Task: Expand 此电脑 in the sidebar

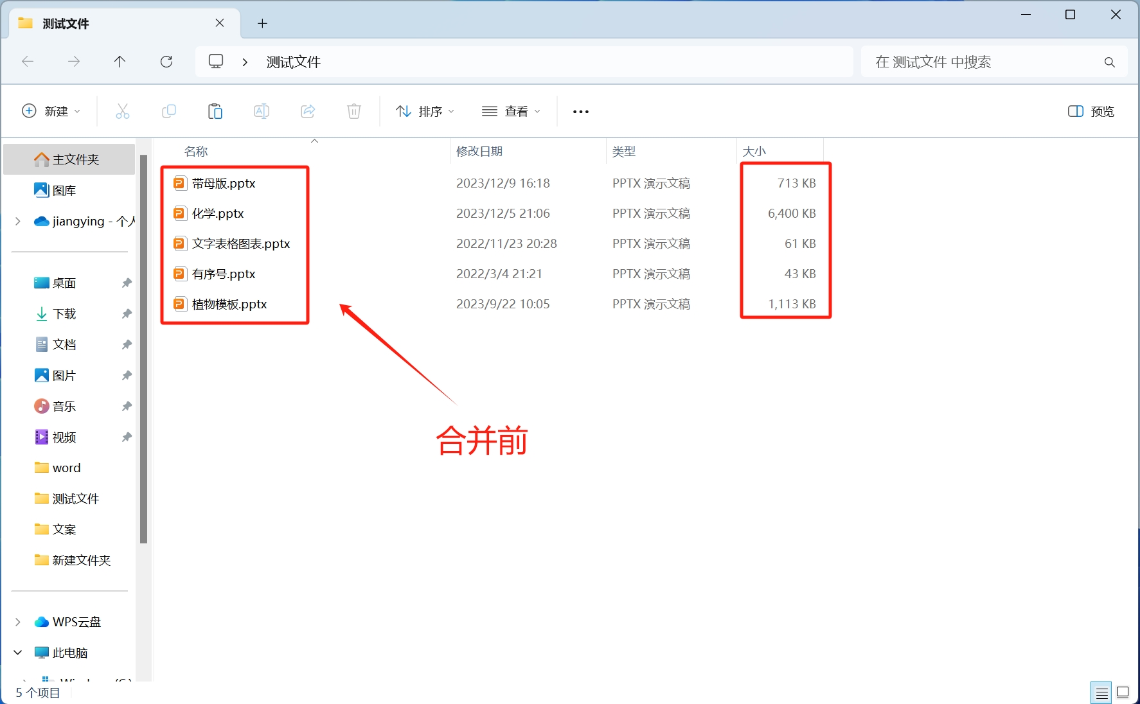Action: pyautogui.click(x=17, y=652)
